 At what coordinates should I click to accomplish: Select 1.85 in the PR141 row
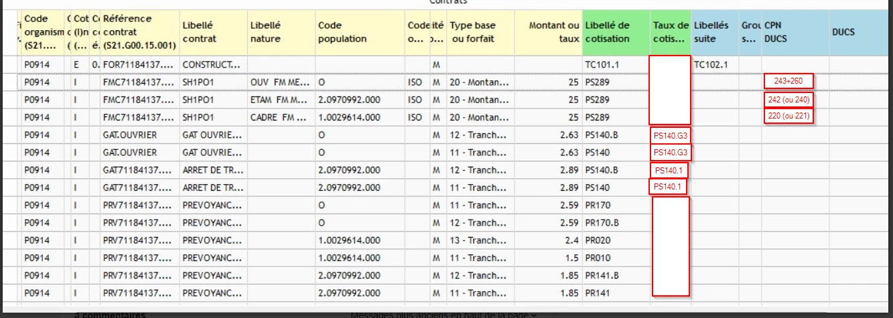(549, 293)
